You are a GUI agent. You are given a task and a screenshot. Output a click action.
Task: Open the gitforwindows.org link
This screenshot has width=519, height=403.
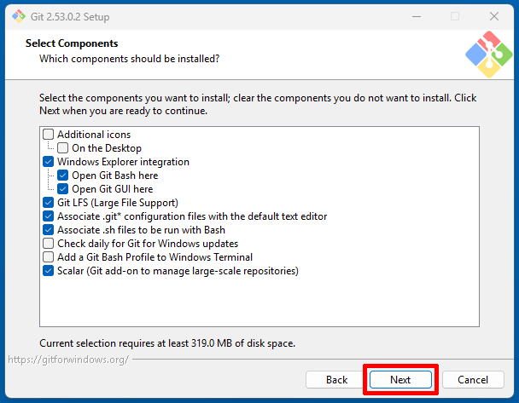68,360
